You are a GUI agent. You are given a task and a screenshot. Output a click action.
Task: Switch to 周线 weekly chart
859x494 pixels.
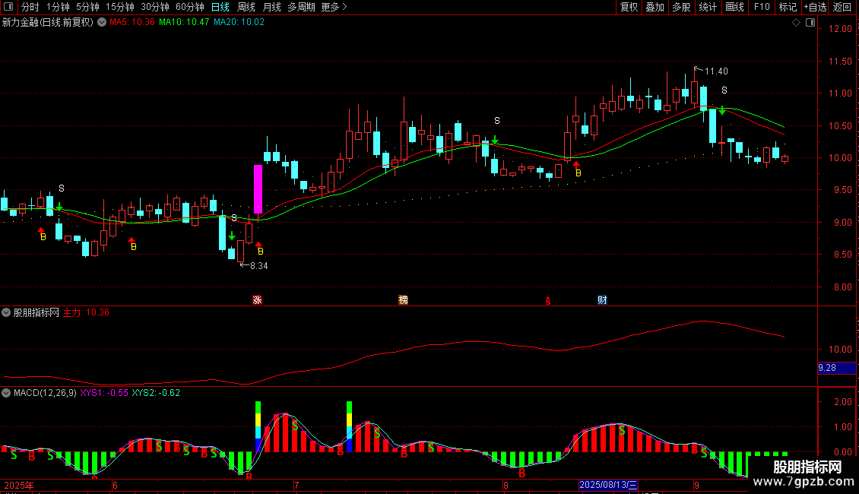click(x=246, y=7)
